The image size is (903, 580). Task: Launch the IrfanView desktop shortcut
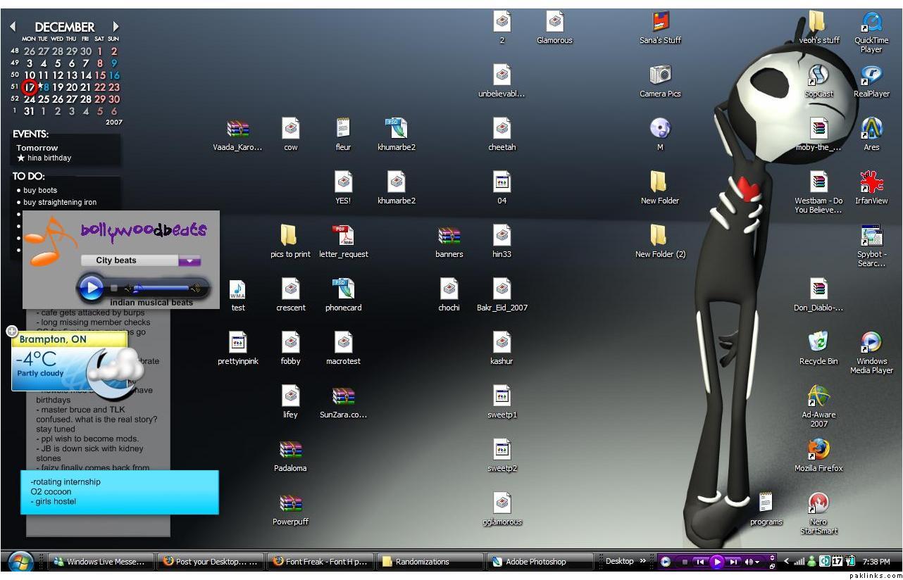click(871, 182)
